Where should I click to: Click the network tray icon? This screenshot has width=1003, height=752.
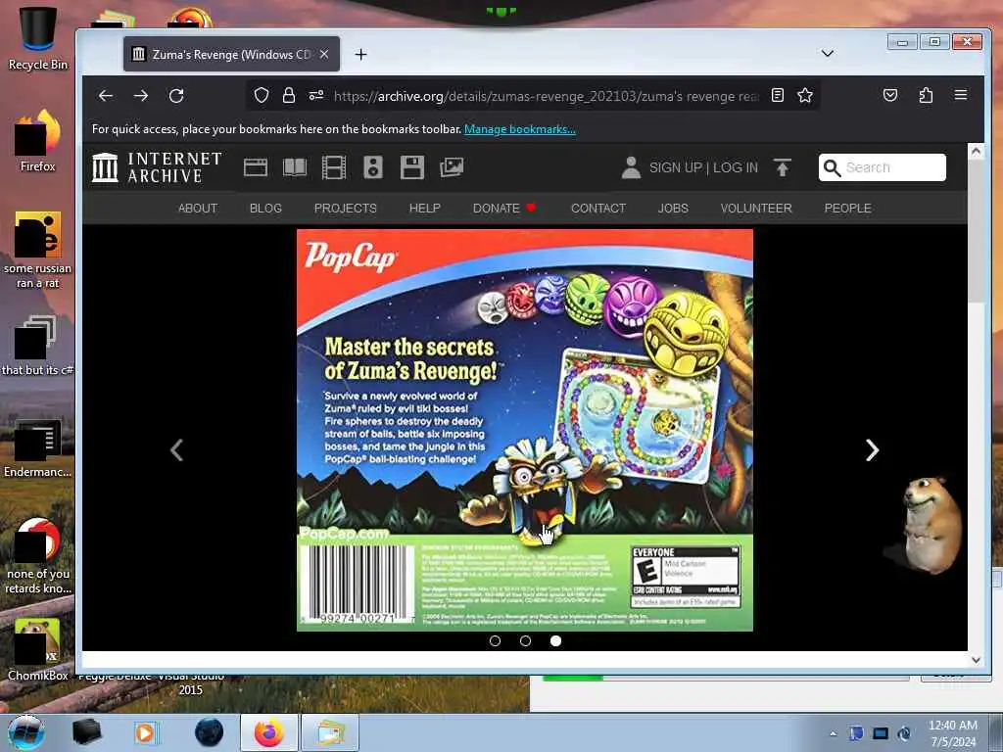click(881, 733)
